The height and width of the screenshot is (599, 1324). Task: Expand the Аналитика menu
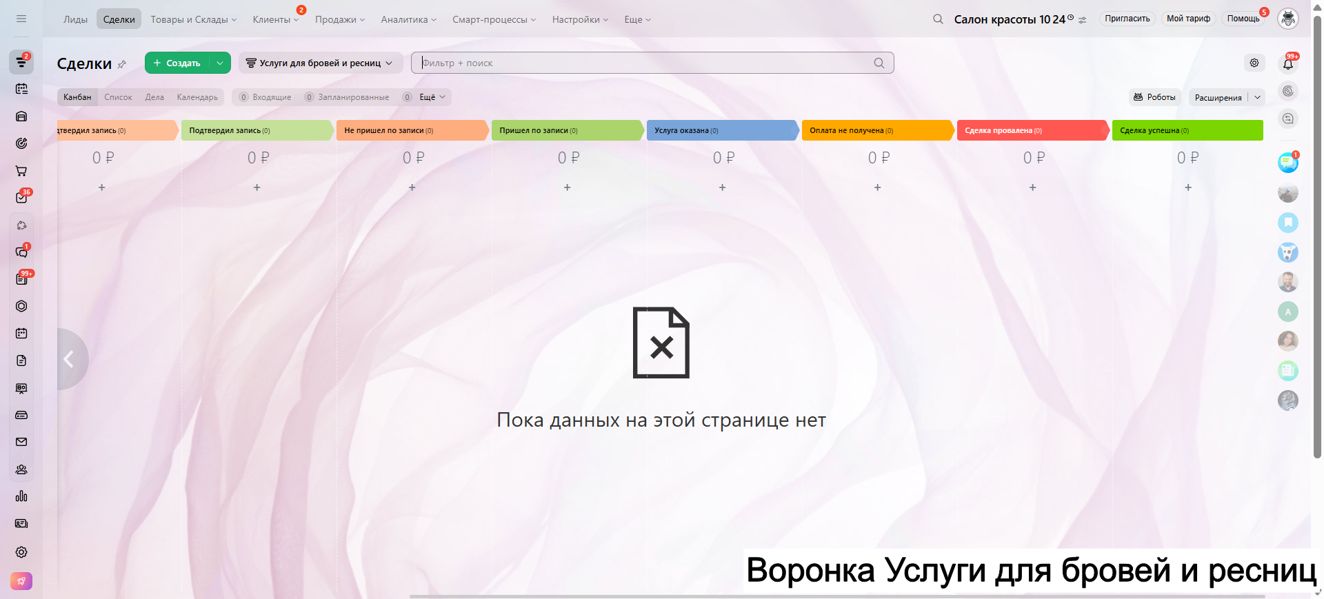409,19
